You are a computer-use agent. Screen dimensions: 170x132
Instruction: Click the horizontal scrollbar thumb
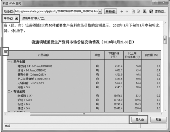(x=84, y=114)
